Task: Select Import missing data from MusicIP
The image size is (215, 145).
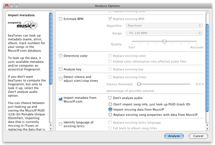Action: 110,110
